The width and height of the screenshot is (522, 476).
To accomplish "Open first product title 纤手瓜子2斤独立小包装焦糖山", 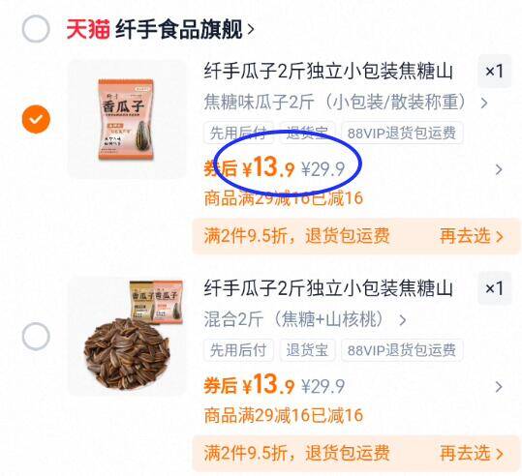I will (x=328, y=72).
